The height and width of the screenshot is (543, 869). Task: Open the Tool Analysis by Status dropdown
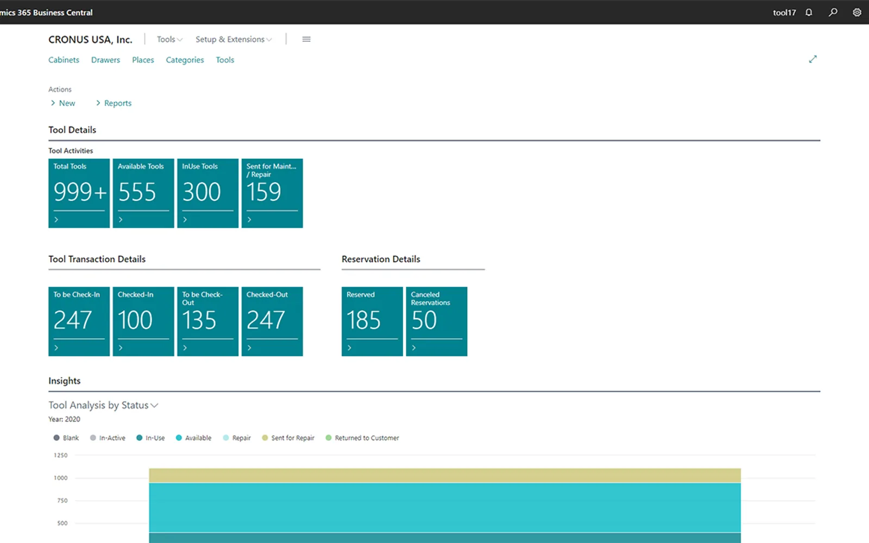[103, 405]
